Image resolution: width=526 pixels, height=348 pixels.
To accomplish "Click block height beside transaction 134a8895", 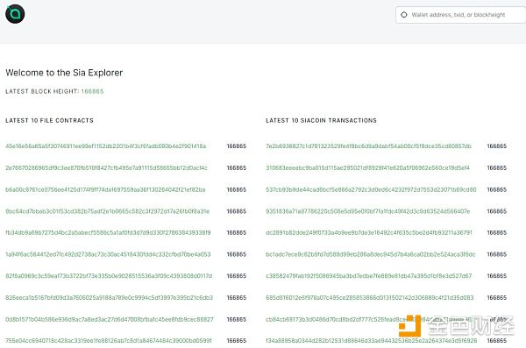I will click(497, 341).
